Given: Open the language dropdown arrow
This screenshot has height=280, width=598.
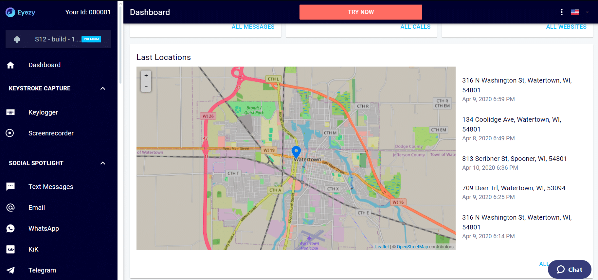Looking at the screenshot, I should click(x=588, y=12).
